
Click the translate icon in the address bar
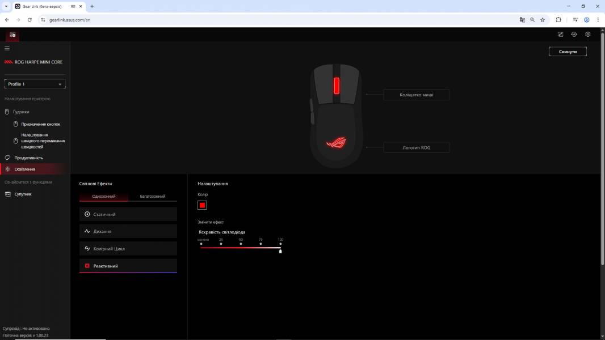point(522,19)
